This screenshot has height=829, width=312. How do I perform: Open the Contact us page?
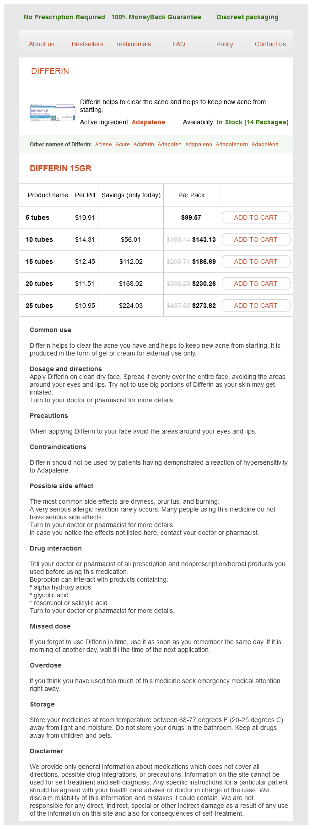coord(270,44)
